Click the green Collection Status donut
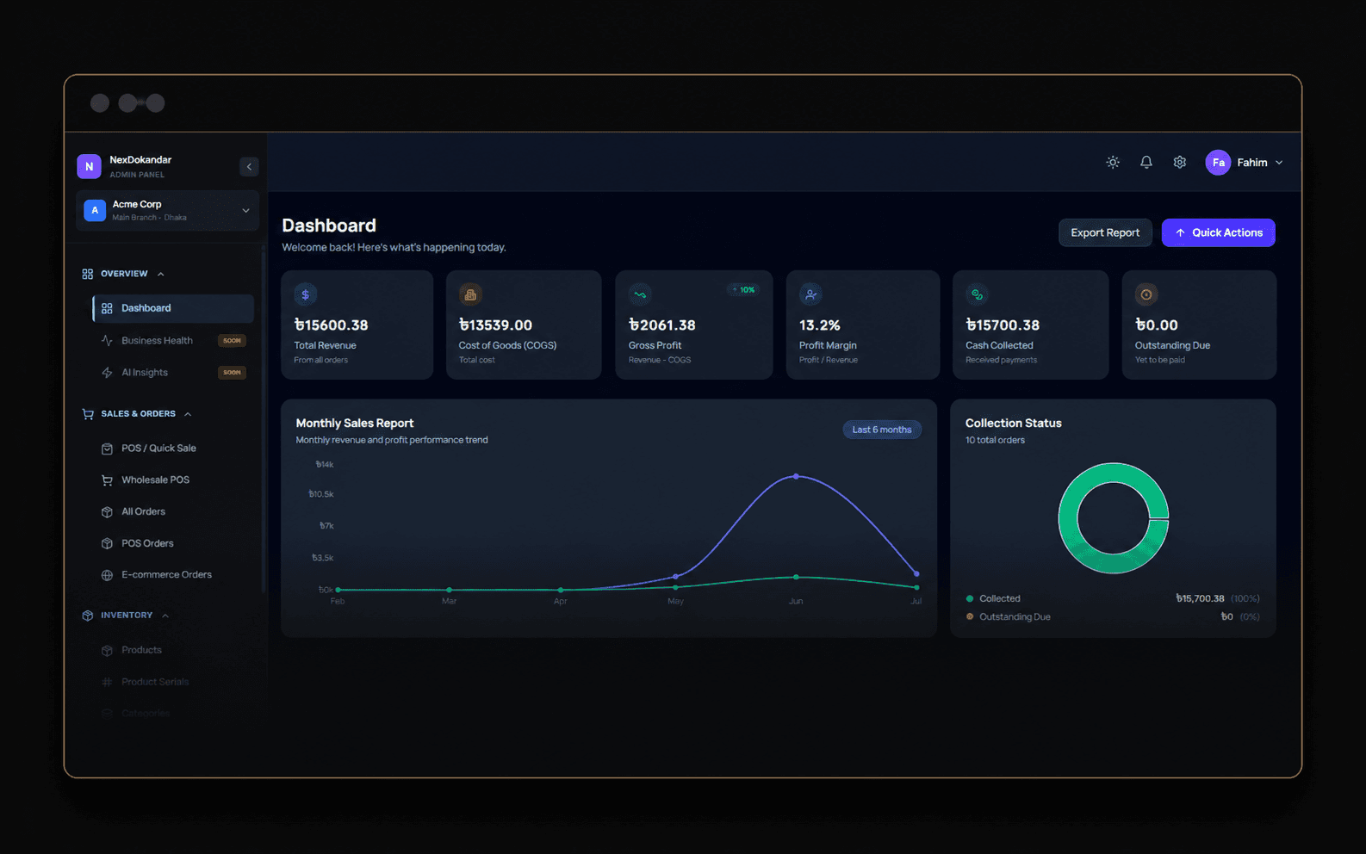Screen dimensions: 1366x854 click(x=1114, y=518)
